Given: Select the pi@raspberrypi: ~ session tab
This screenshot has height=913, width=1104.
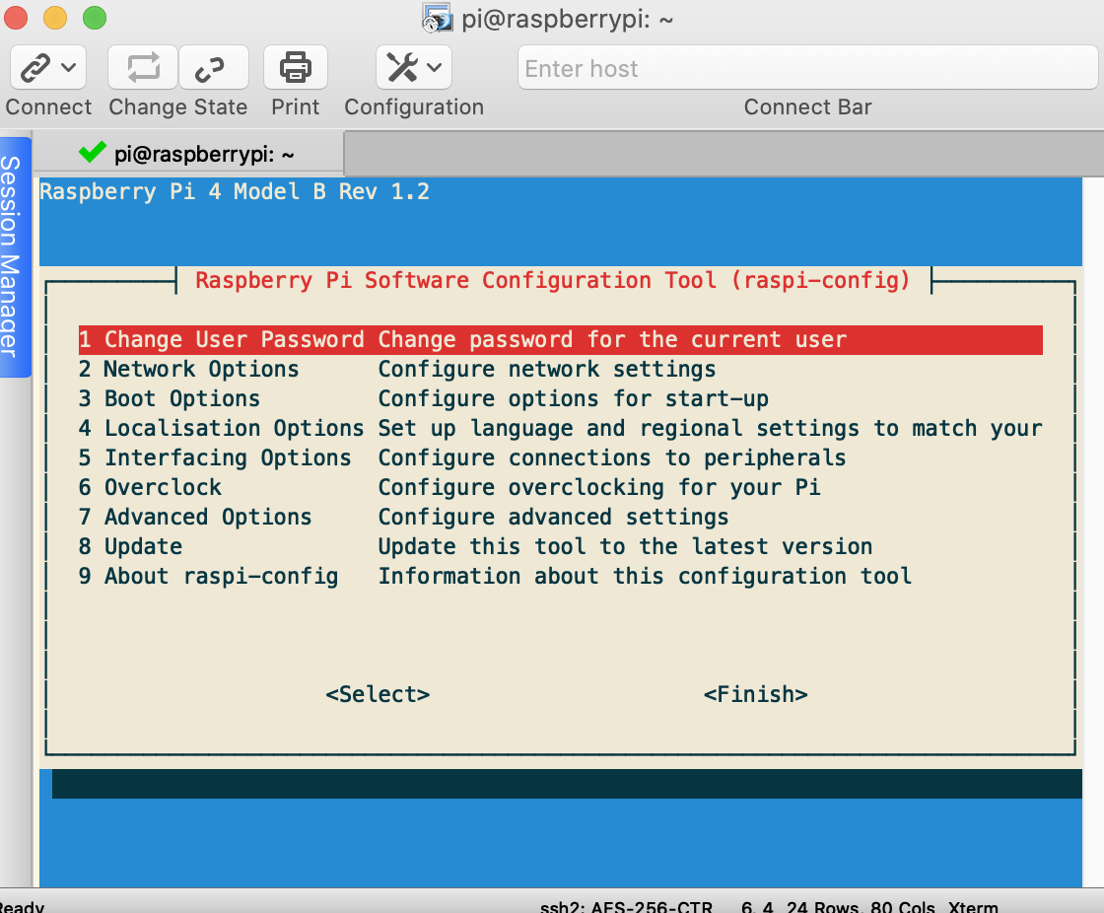Looking at the screenshot, I should 188,154.
